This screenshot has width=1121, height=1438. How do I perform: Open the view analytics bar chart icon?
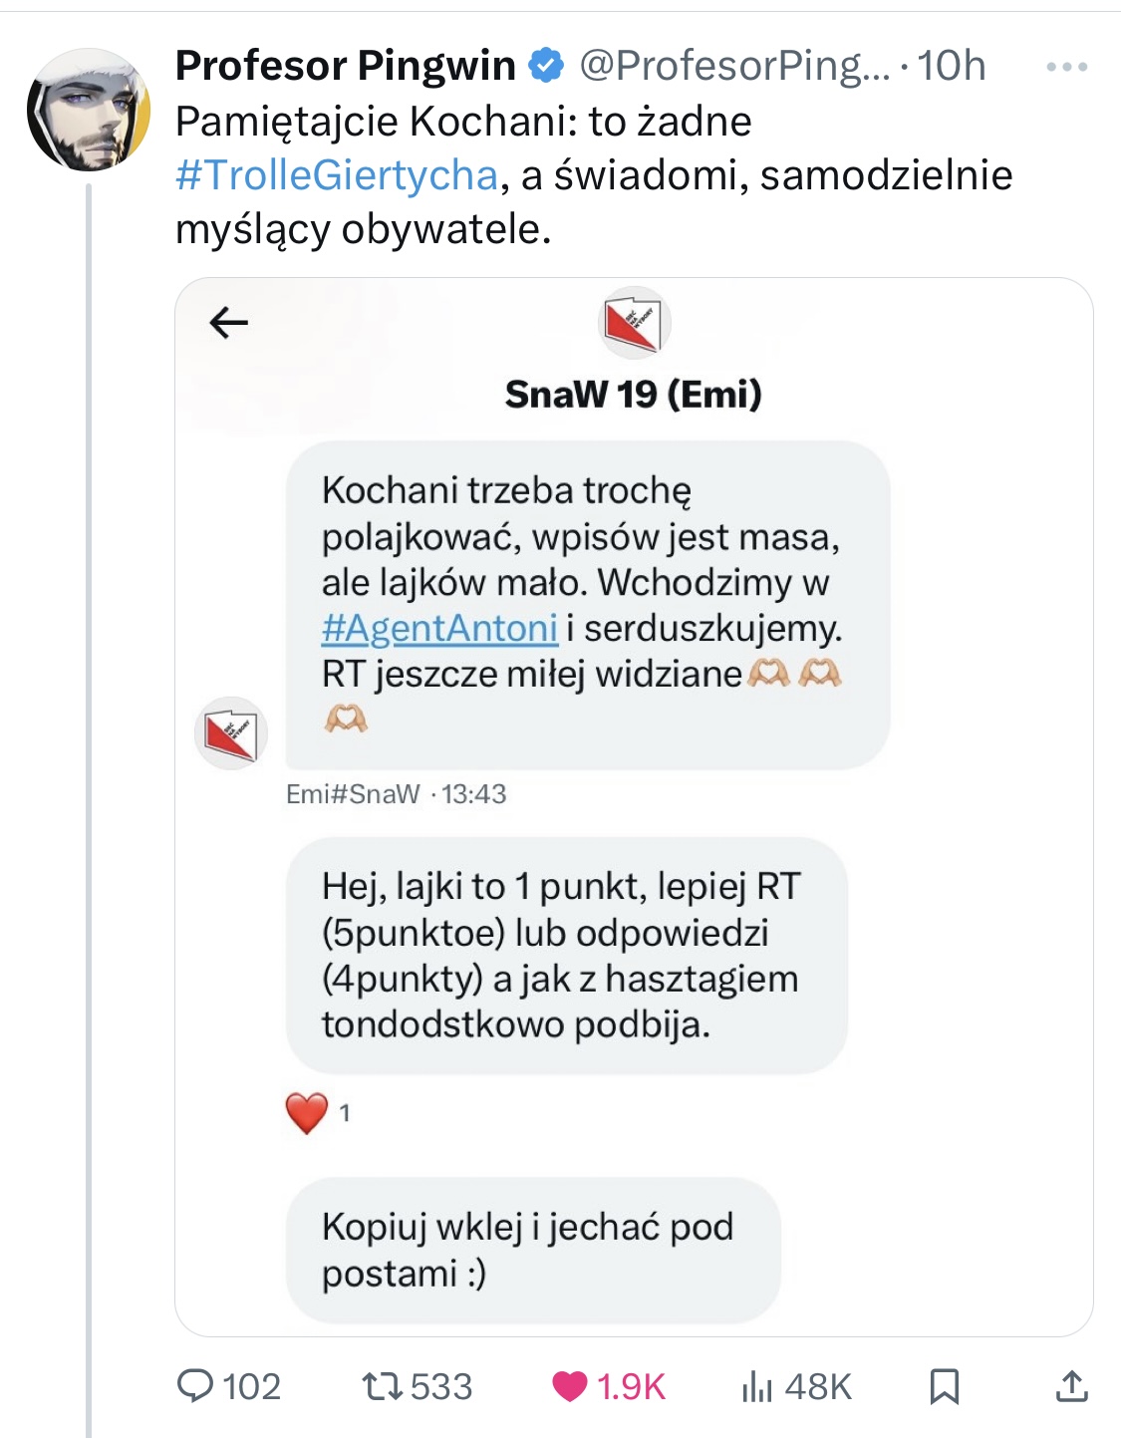[757, 1385]
